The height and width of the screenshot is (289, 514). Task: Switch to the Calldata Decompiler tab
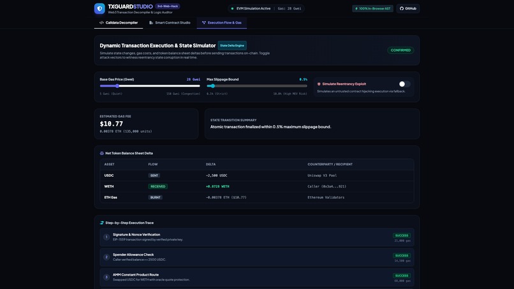click(x=119, y=22)
